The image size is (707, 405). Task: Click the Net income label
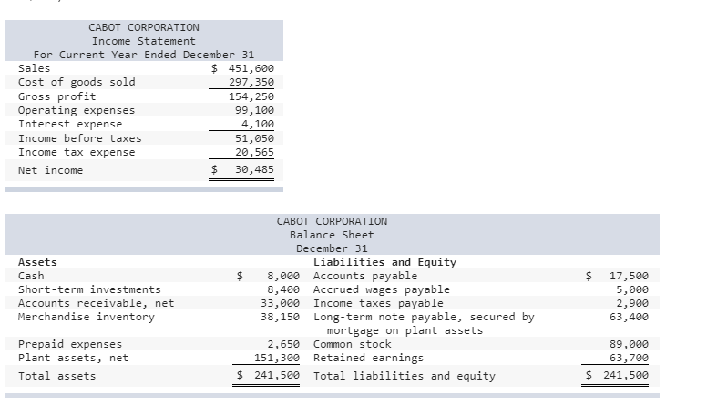click(x=50, y=170)
